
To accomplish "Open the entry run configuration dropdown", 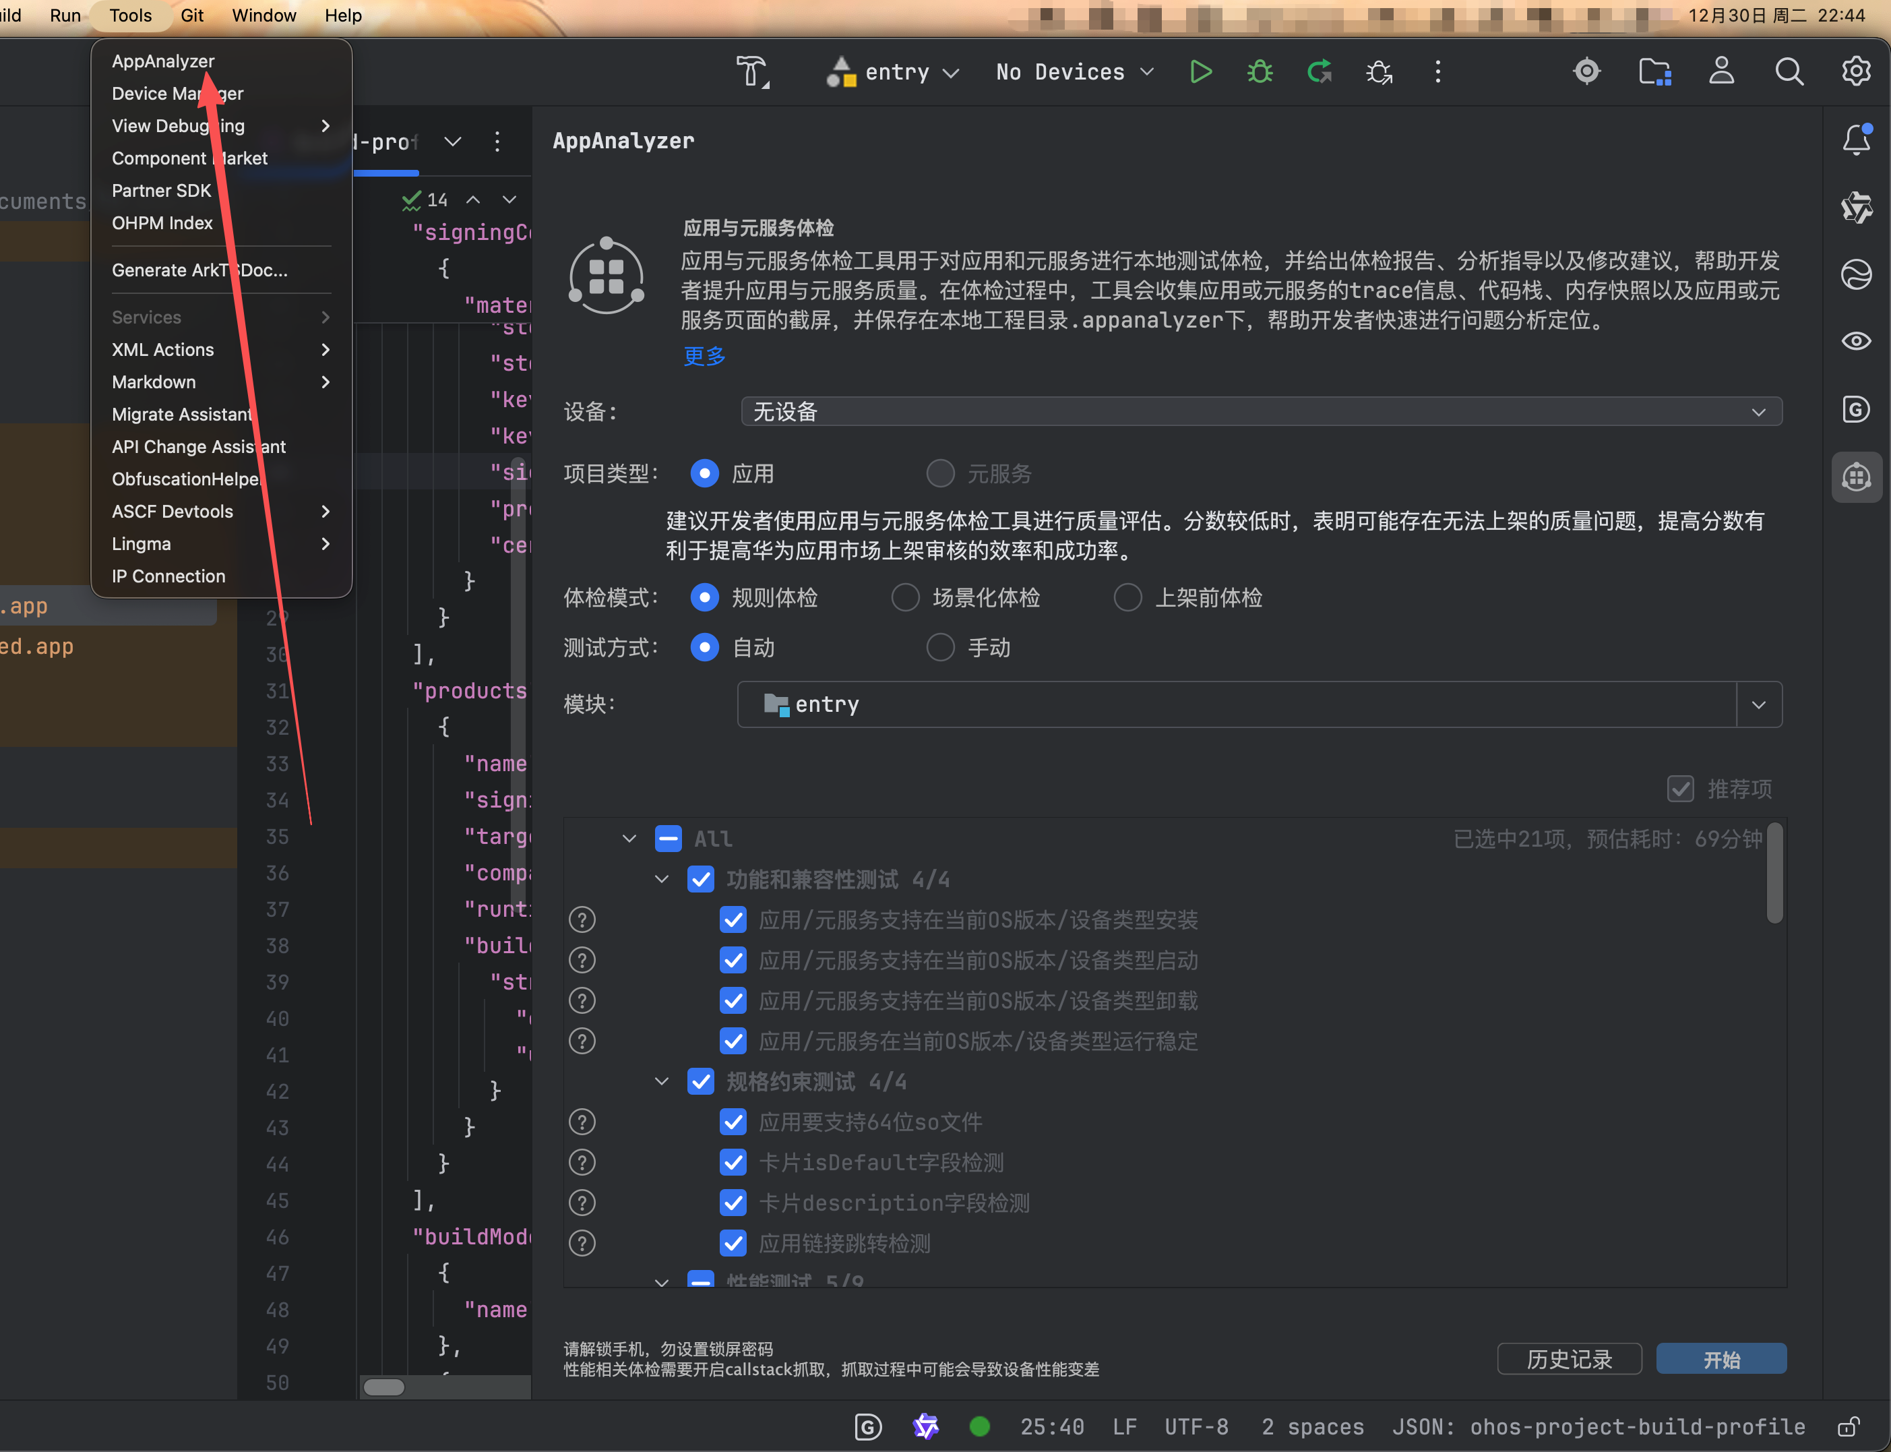I will [x=894, y=71].
